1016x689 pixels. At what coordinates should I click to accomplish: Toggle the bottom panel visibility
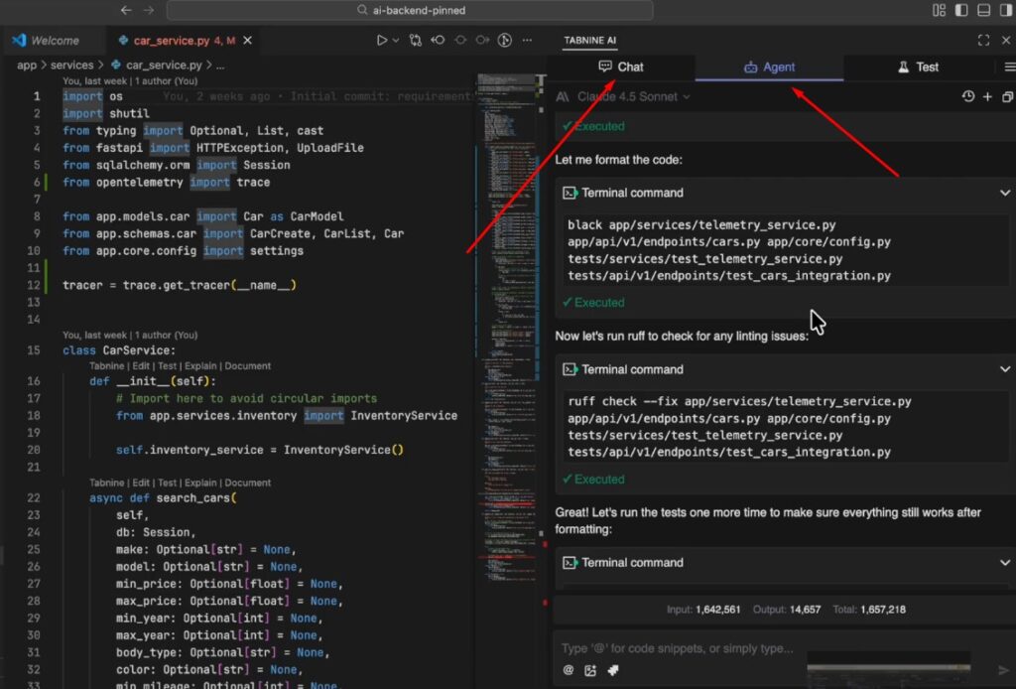(983, 10)
